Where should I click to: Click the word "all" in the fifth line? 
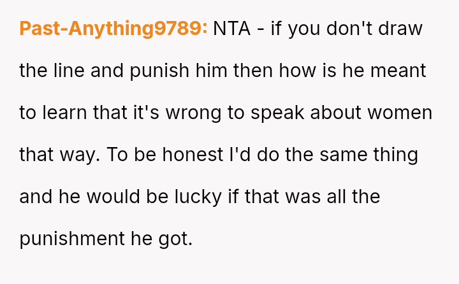330,197
